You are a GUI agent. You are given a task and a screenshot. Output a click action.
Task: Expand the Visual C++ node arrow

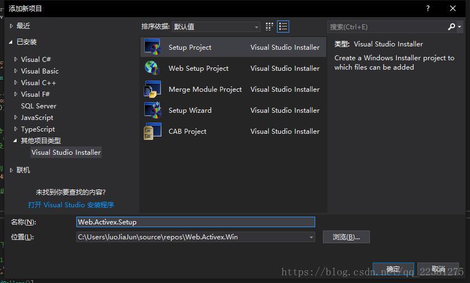[15, 82]
